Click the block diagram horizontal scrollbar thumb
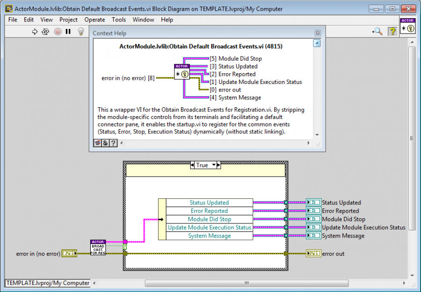The image size is (421, 292). coord(247,283)
